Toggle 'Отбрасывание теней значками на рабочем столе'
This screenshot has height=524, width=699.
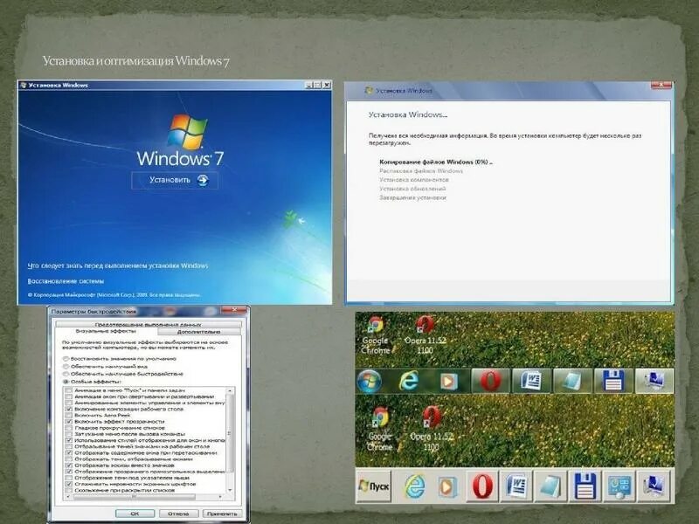click(x=69, y=446)
